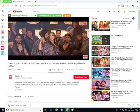The width and height of the screenshot is (140, 112).
Task: Open the T-Series channel avatar
Action: 10,77
